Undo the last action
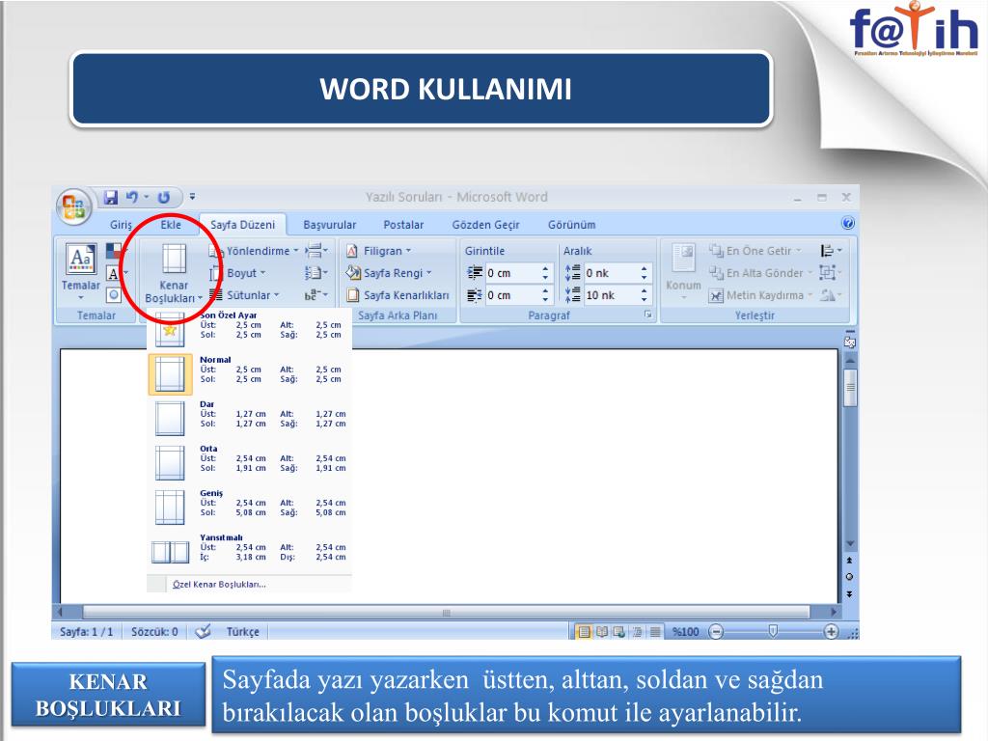Image resolution: width=988 pixels, height=741 pixels. tap(131, 197)
